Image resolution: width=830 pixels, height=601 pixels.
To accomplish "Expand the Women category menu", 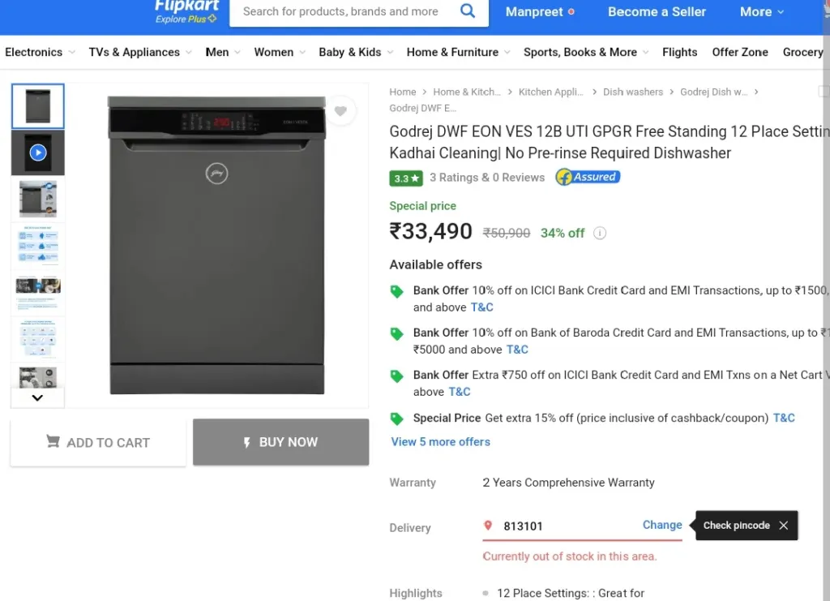I will [x=280, y=52].
